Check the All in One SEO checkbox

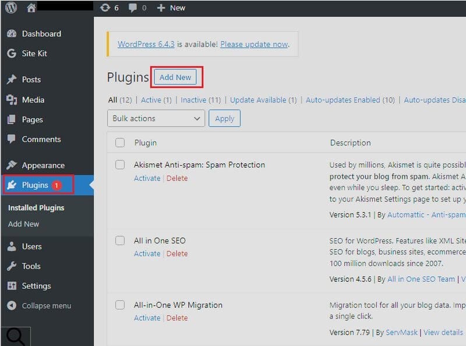click(x=120, y=241)
